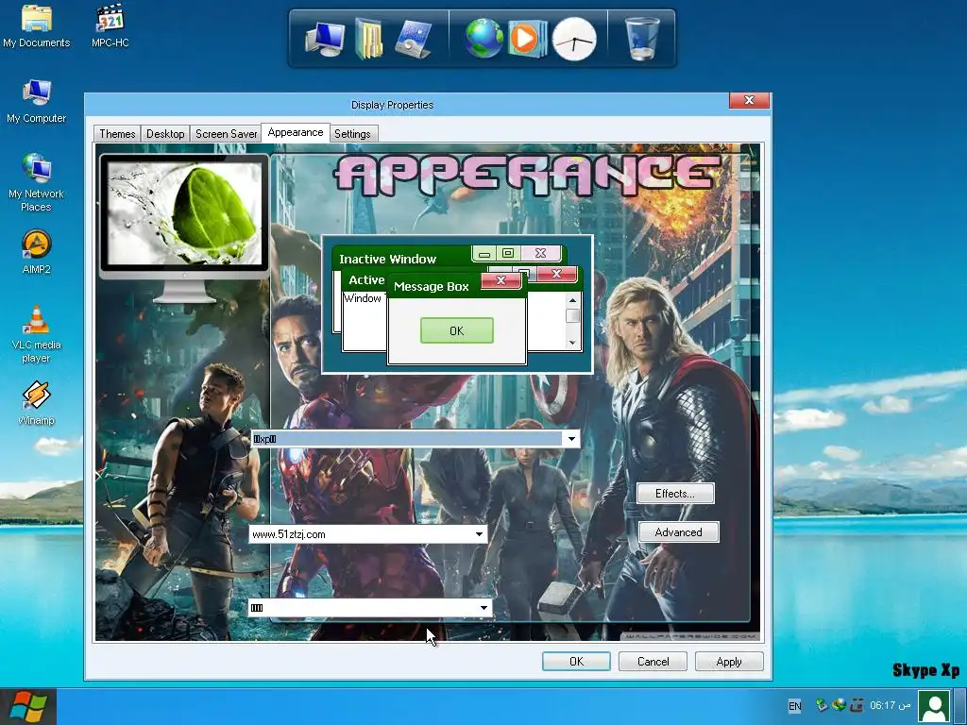This screenshot has width=967, height=725.
Task: Select the AIMP2 desktop shortcut
Action: (x=37, y=251)
